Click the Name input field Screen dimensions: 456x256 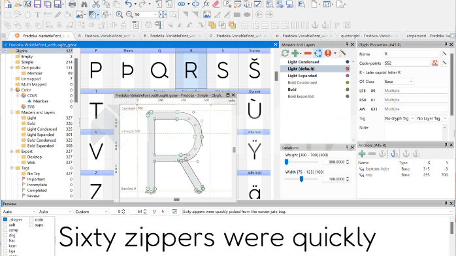click(x=411, y=54)
